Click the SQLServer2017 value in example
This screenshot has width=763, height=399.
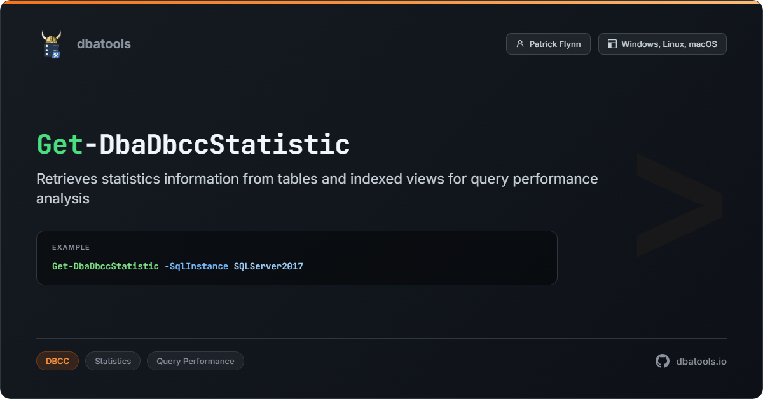(x=268, y=266)
